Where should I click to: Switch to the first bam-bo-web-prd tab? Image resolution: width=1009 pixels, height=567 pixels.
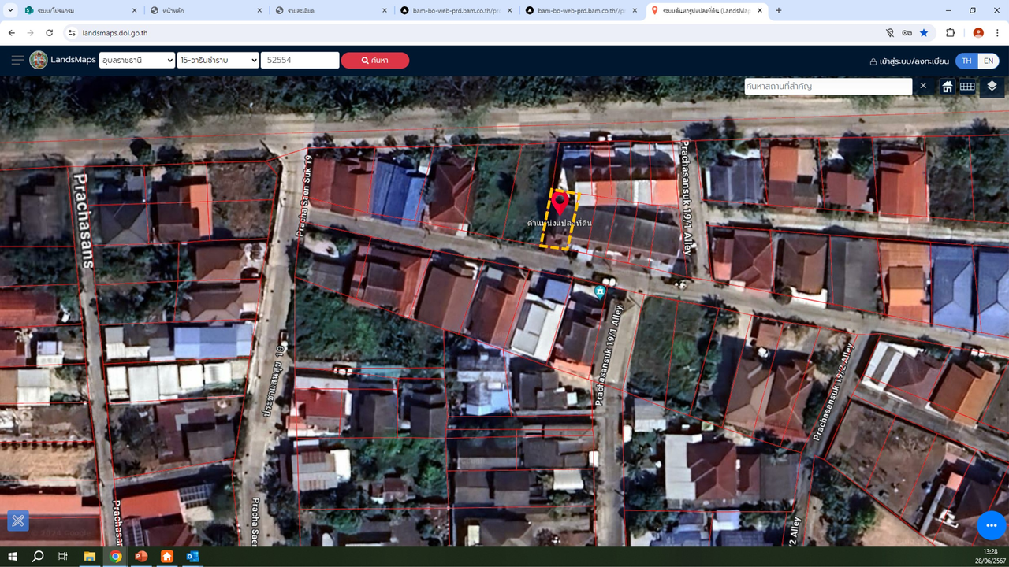click(x=449, y=10)
